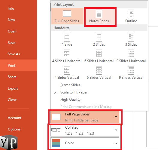
Task: Choose the Notes Pages layout icon
Action: pos(99,14)
